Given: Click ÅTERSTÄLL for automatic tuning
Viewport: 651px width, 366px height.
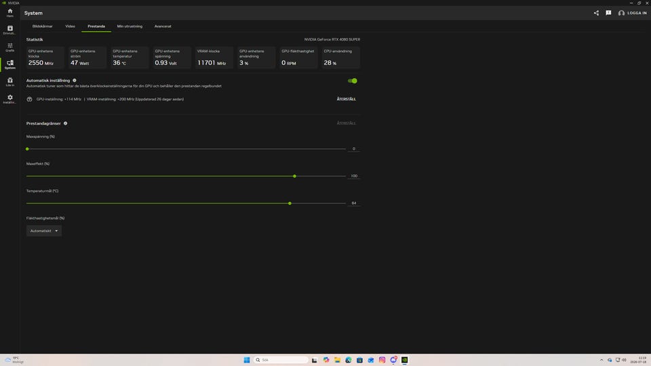Looking at the screenshot, I should (347, 99).
